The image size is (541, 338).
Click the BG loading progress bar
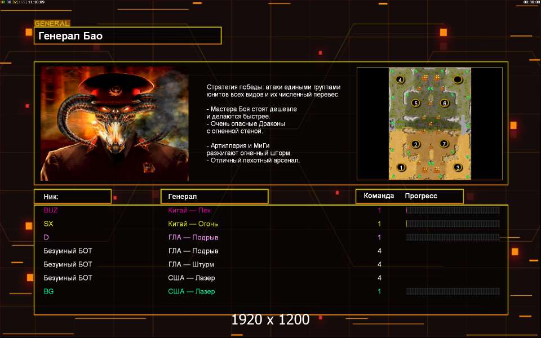453,291
